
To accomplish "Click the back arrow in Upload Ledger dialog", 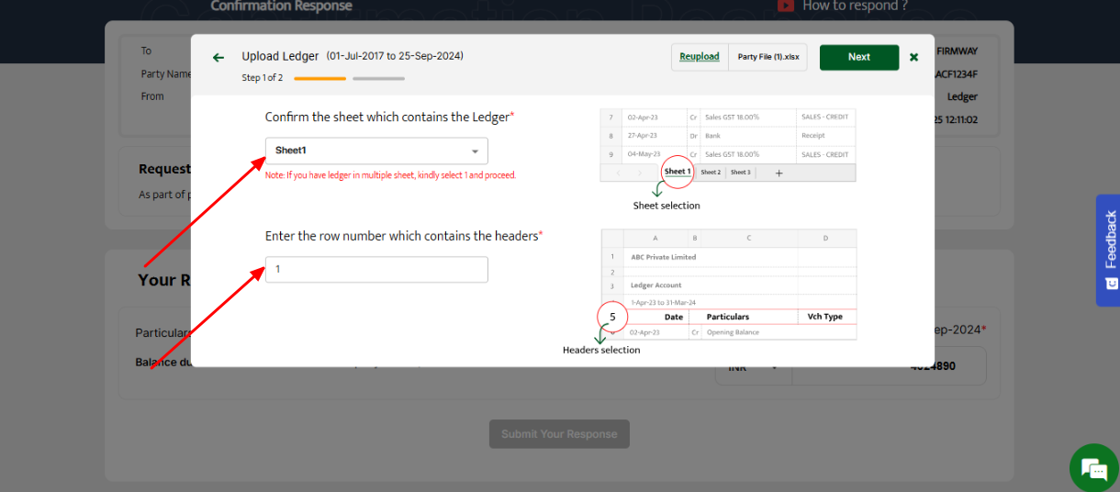I will (x=218, y=58).
